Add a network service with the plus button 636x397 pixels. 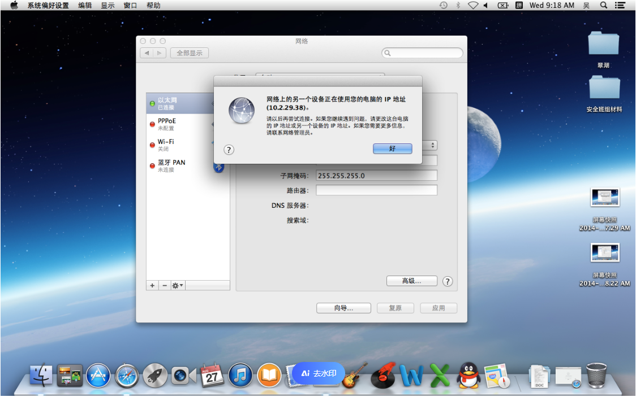pyautogui.click(x=152, y=286)
